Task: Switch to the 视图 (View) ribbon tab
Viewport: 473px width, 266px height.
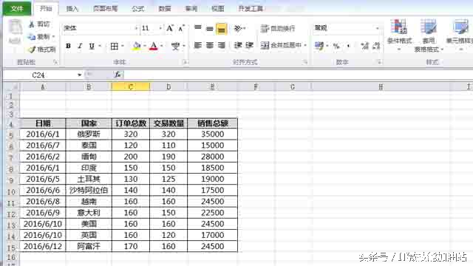Action: point(218,8)
